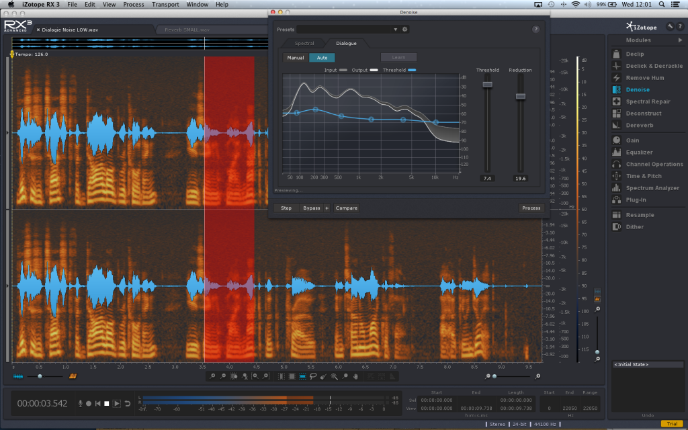Viewport: 688px width, 430px height.
Task: Toggle the Bypass button in Denoise
Action: click(312, 208)
